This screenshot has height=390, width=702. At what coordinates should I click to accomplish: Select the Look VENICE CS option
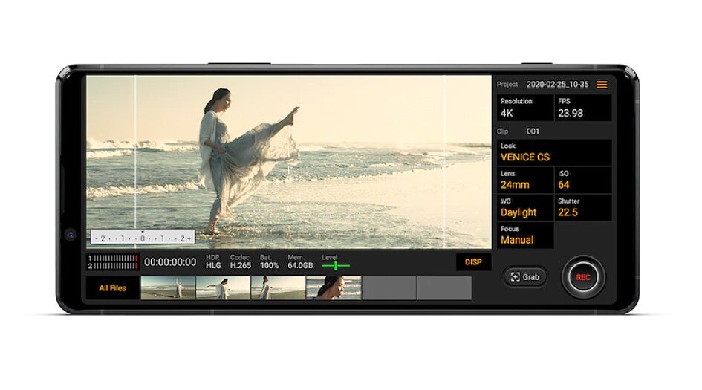(554, 152)
